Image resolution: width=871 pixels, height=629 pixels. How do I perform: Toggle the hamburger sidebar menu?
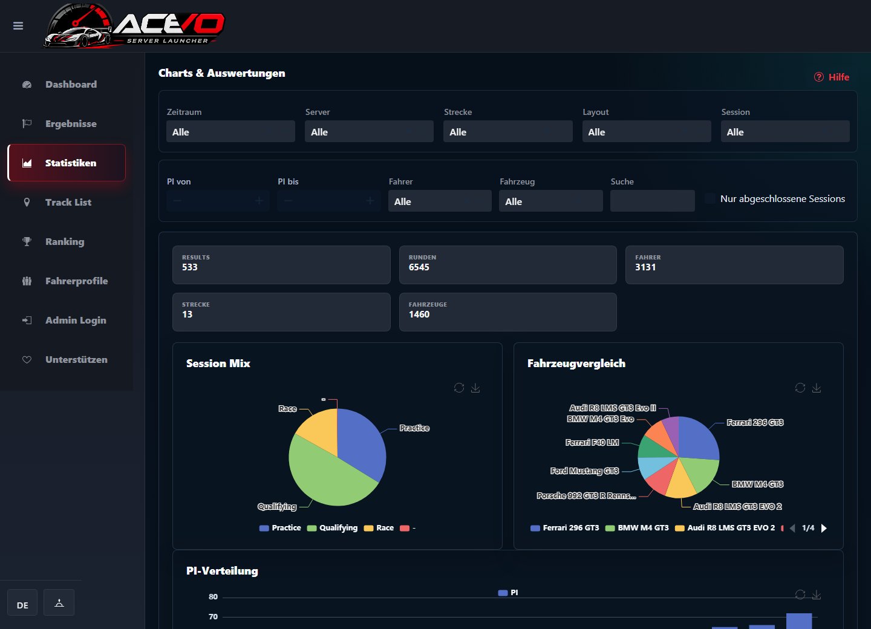(18, 26)
